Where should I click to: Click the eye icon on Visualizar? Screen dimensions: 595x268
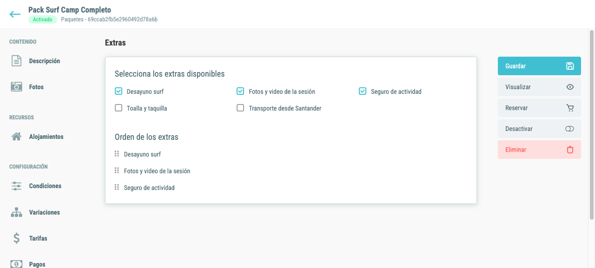coord(570,87)
